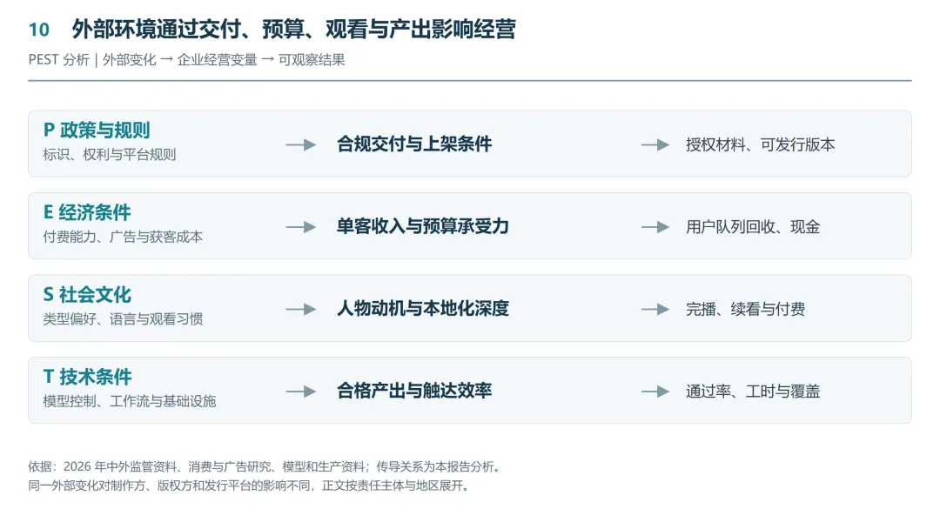Click the slide number 10
The width and height of the screenshot is (940, 509).
tap(39, 30)
